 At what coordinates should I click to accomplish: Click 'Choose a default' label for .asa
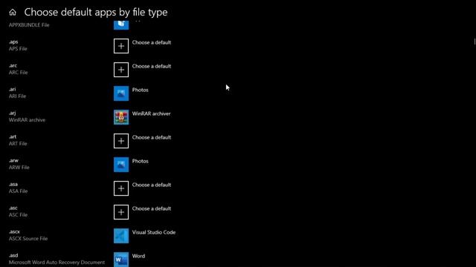tap(152, 185)
